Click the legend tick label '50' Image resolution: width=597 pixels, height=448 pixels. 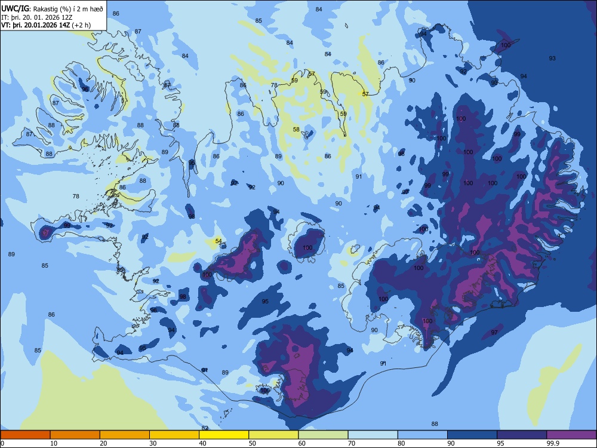point(252,443)
